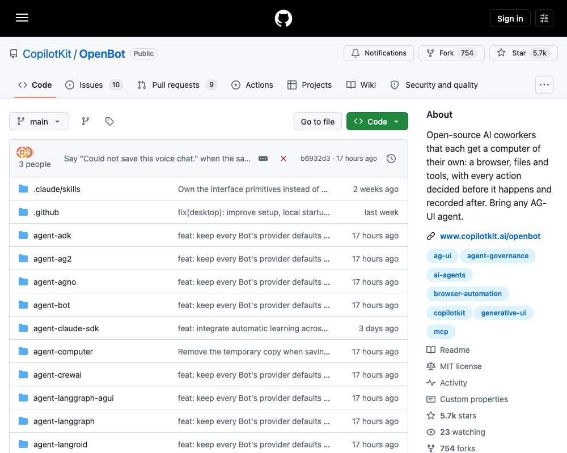Visit www.copilotkit.ai/openbot website link
The image size is (567, 453).
pos(490,236)
